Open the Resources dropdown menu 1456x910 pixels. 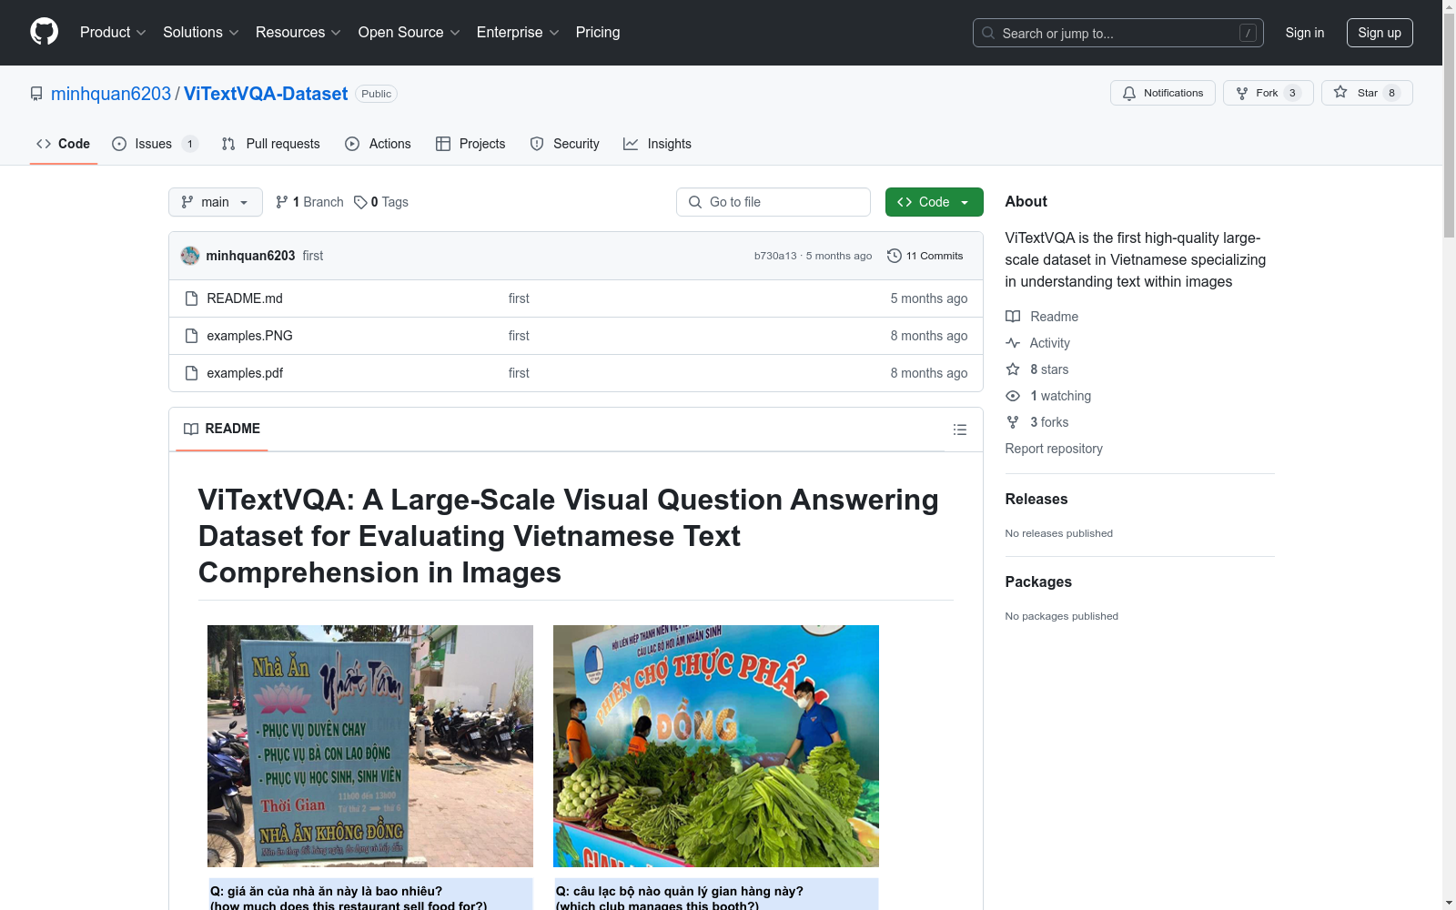298,32
